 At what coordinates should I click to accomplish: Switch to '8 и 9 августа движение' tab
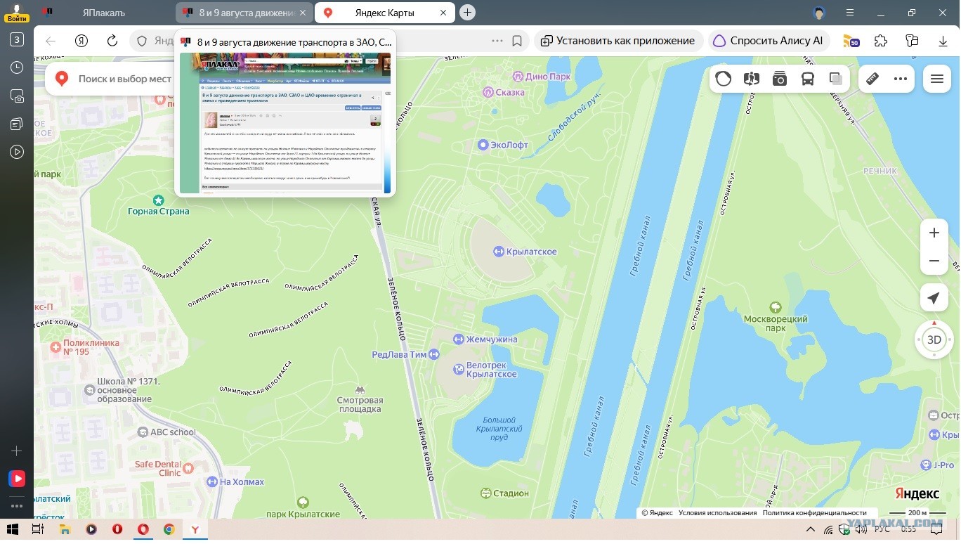[x=244, y=13]
